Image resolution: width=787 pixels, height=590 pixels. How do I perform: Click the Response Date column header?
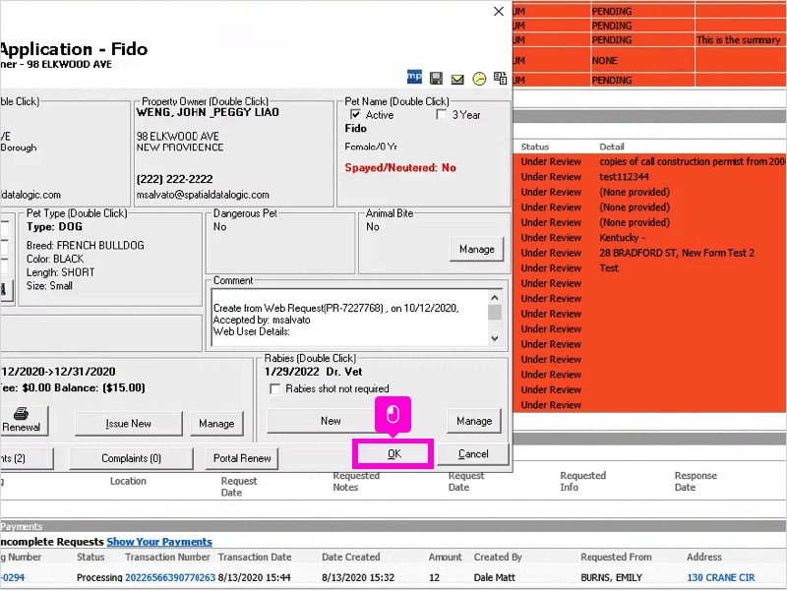(696, 481)
